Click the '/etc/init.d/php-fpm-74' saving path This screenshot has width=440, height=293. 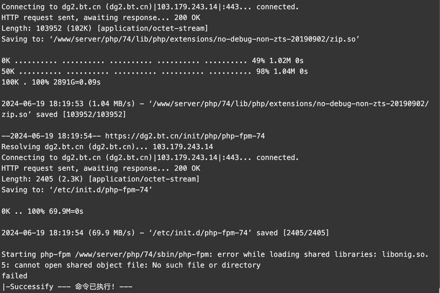click(101, 190)
